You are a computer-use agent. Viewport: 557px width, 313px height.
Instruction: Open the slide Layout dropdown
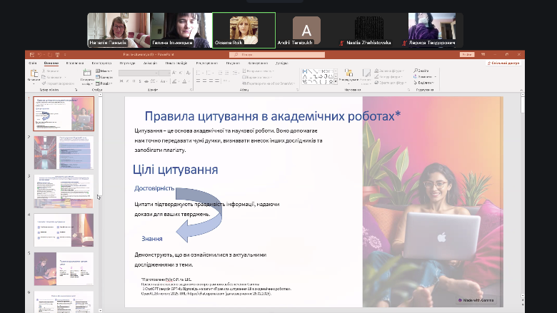pos(104,71)
